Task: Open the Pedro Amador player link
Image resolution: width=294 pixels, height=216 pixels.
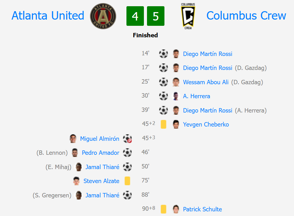Action: (101, 153)
